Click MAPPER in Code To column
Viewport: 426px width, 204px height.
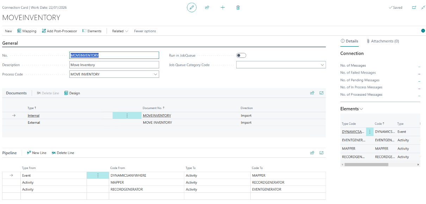click(259, 175)
